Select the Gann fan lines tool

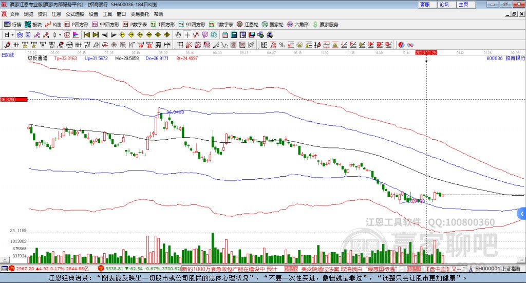189,45
